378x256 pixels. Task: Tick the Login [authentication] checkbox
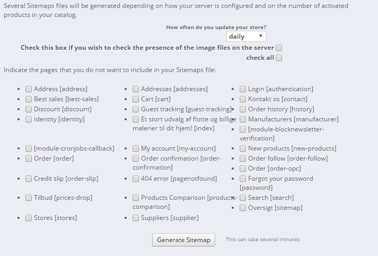[x=243, y=89]
